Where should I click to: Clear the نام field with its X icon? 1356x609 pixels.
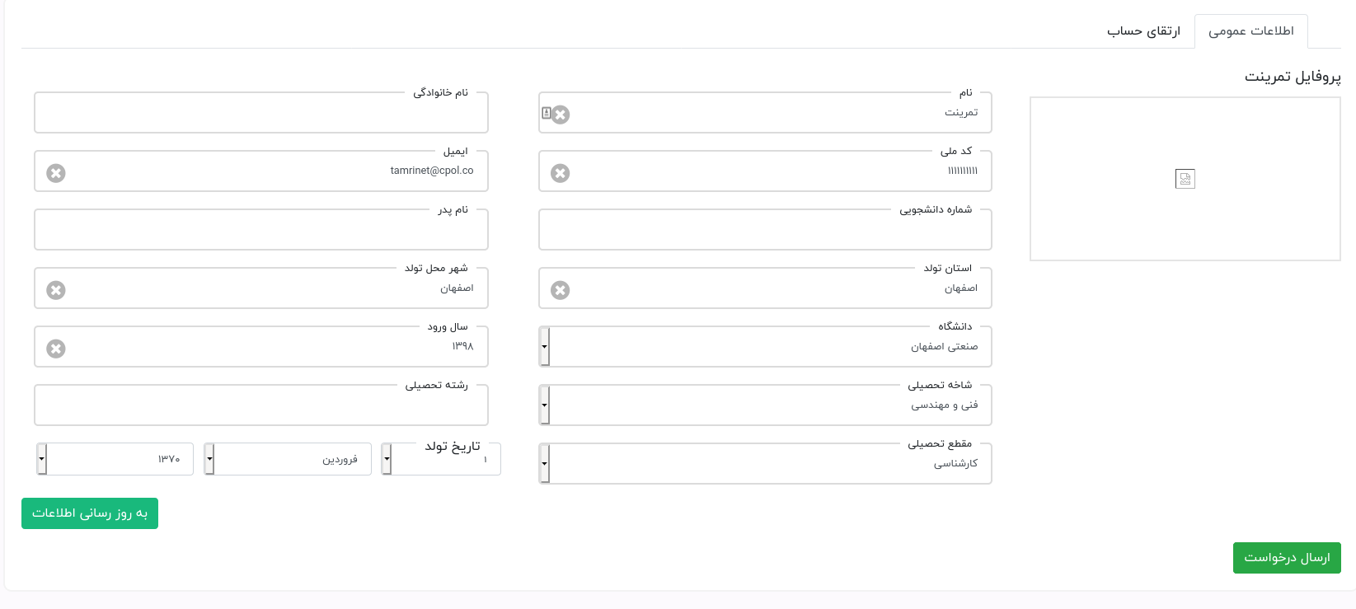coord(561,115)
